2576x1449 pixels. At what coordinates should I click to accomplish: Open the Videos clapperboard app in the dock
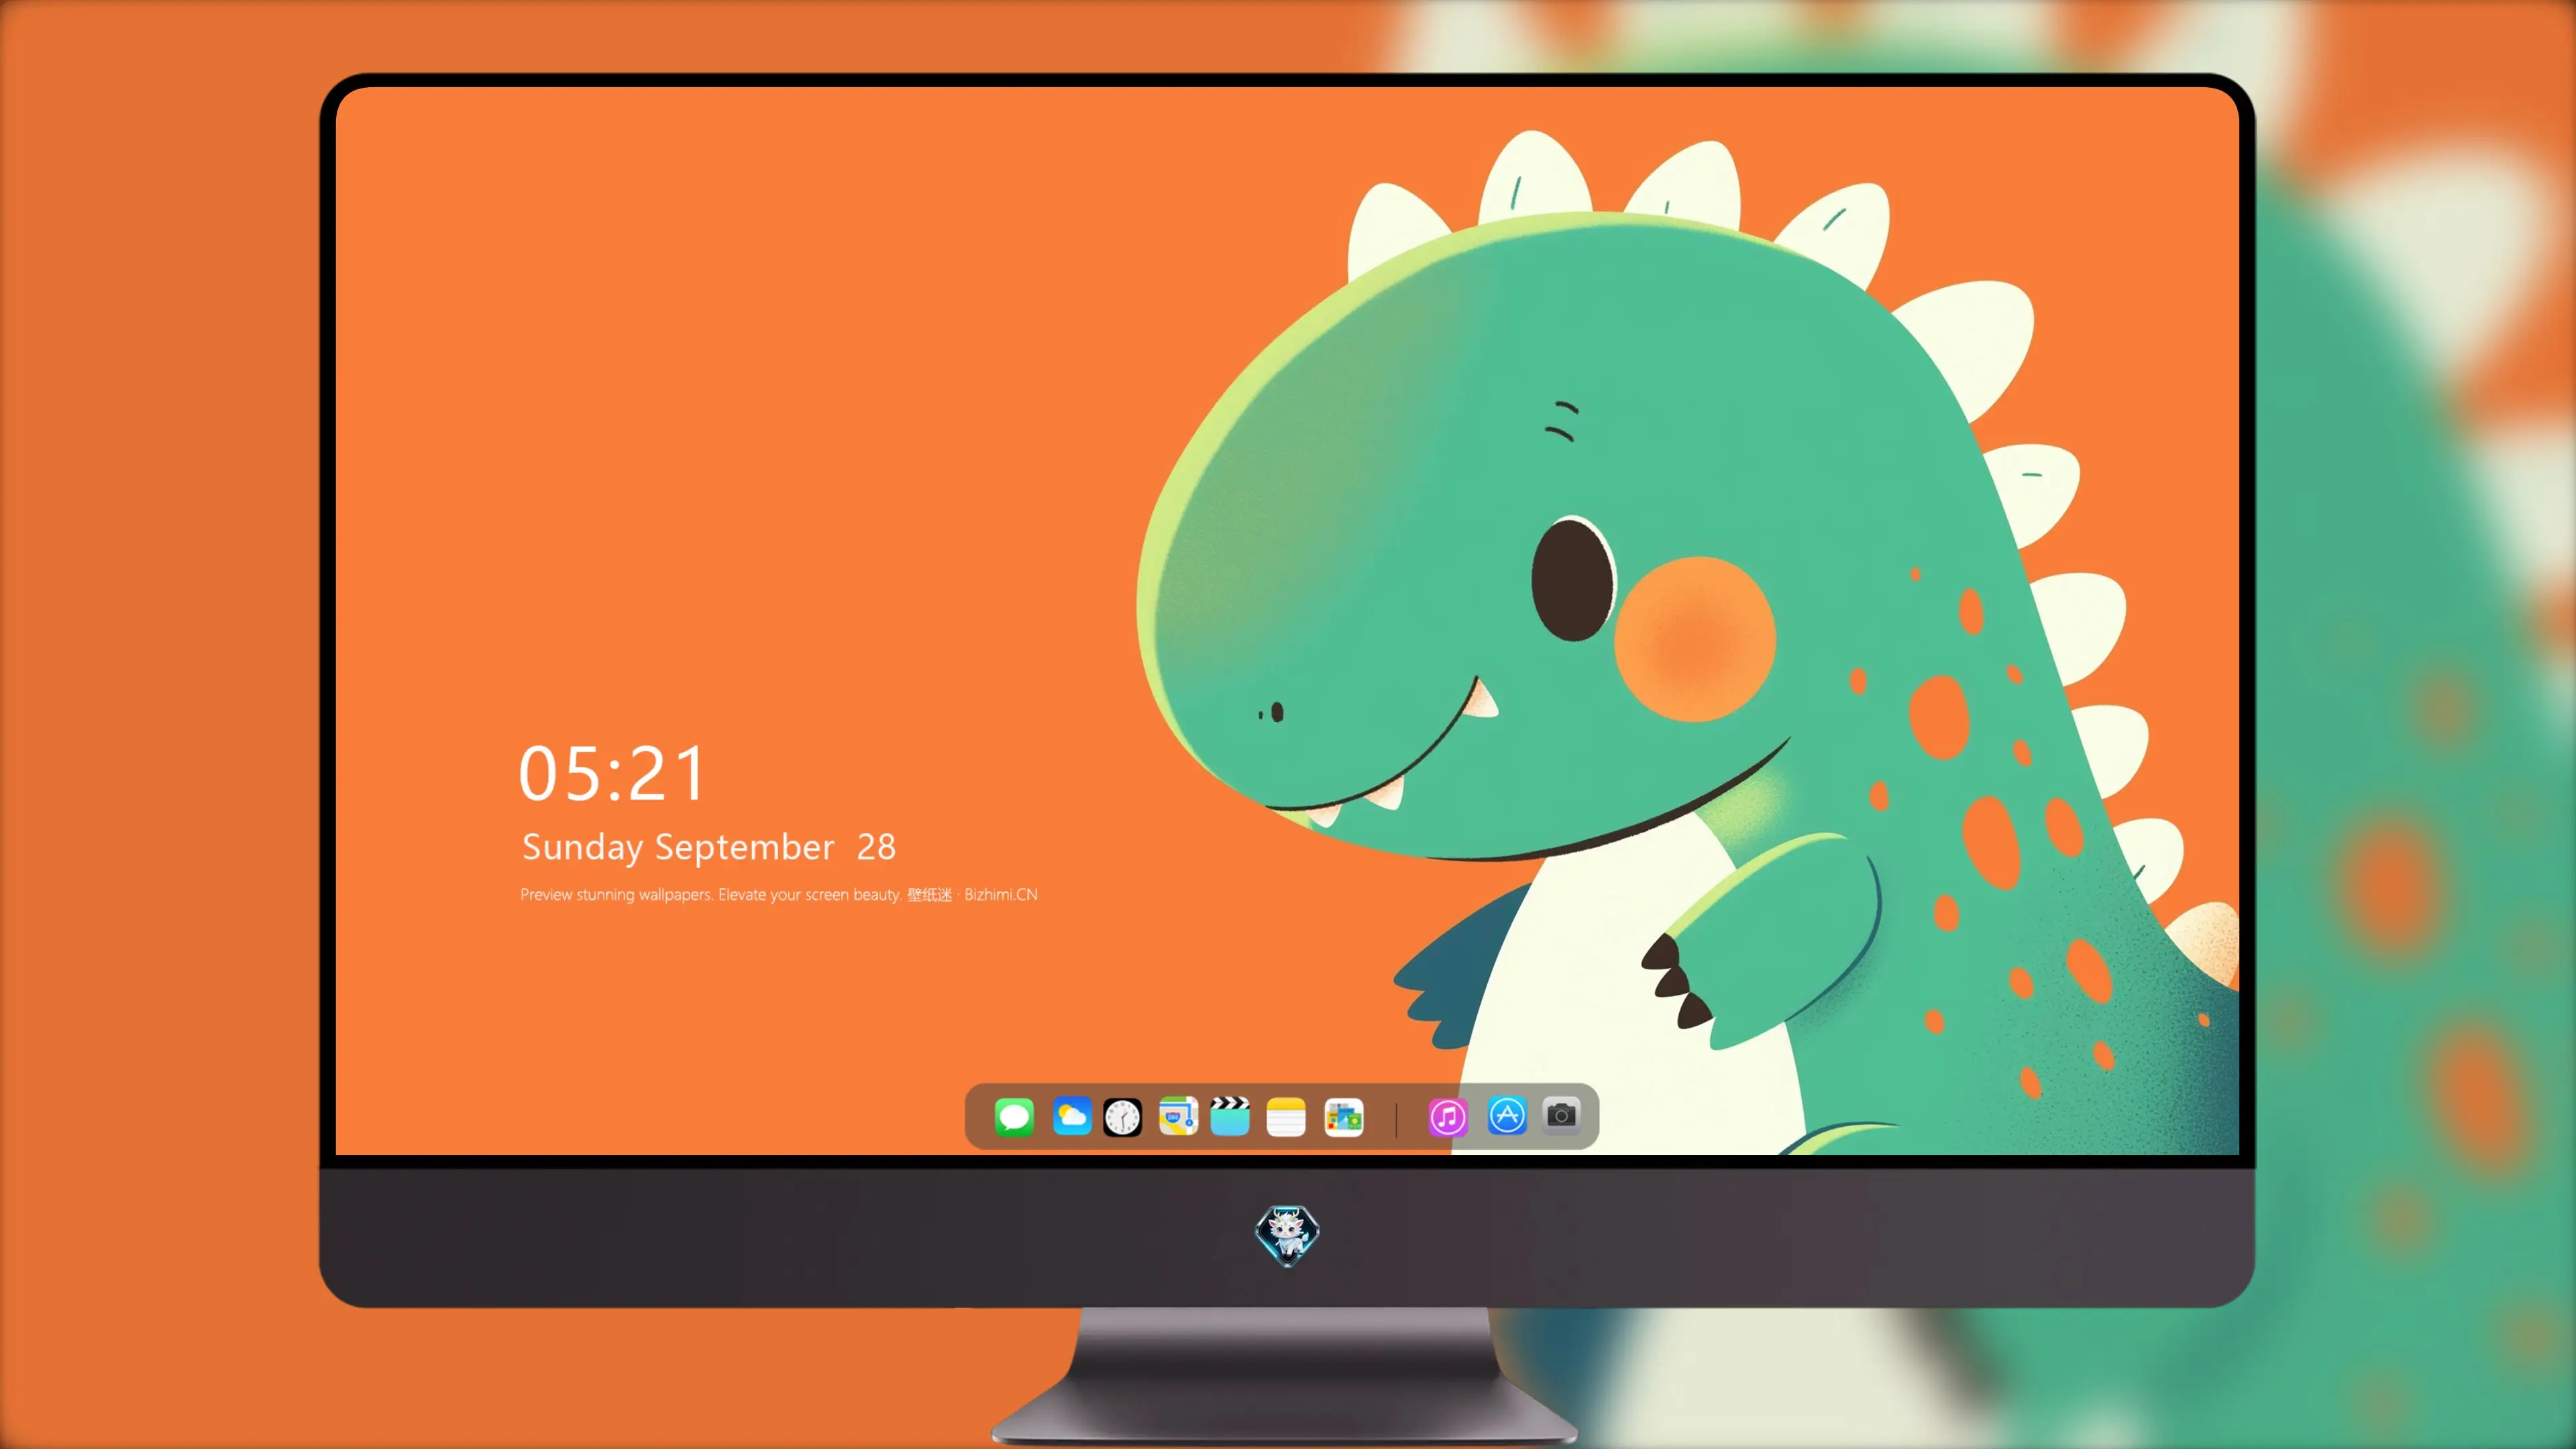coord(1230,1116)
